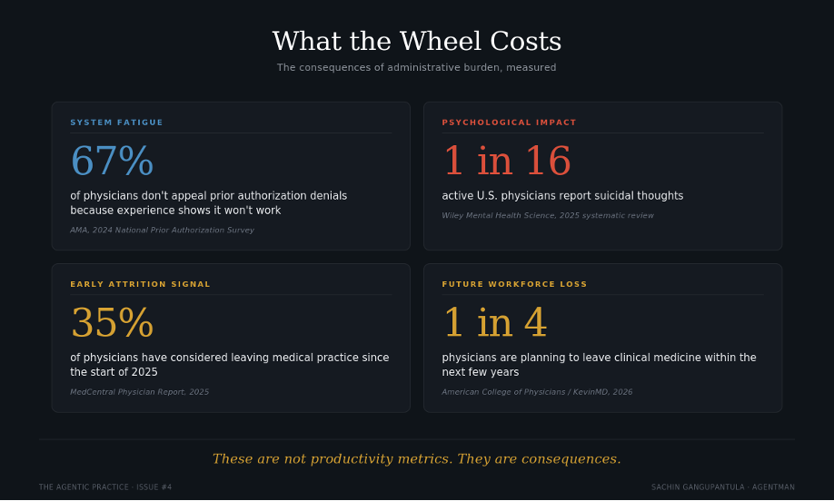
Task: Click the red "1 in 16" statistic
Action: (x=506, y=162)
